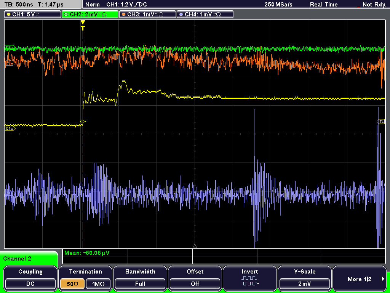Toggle the Invert waveform button
Screen dimensions: 390x293
pos(250,278)
